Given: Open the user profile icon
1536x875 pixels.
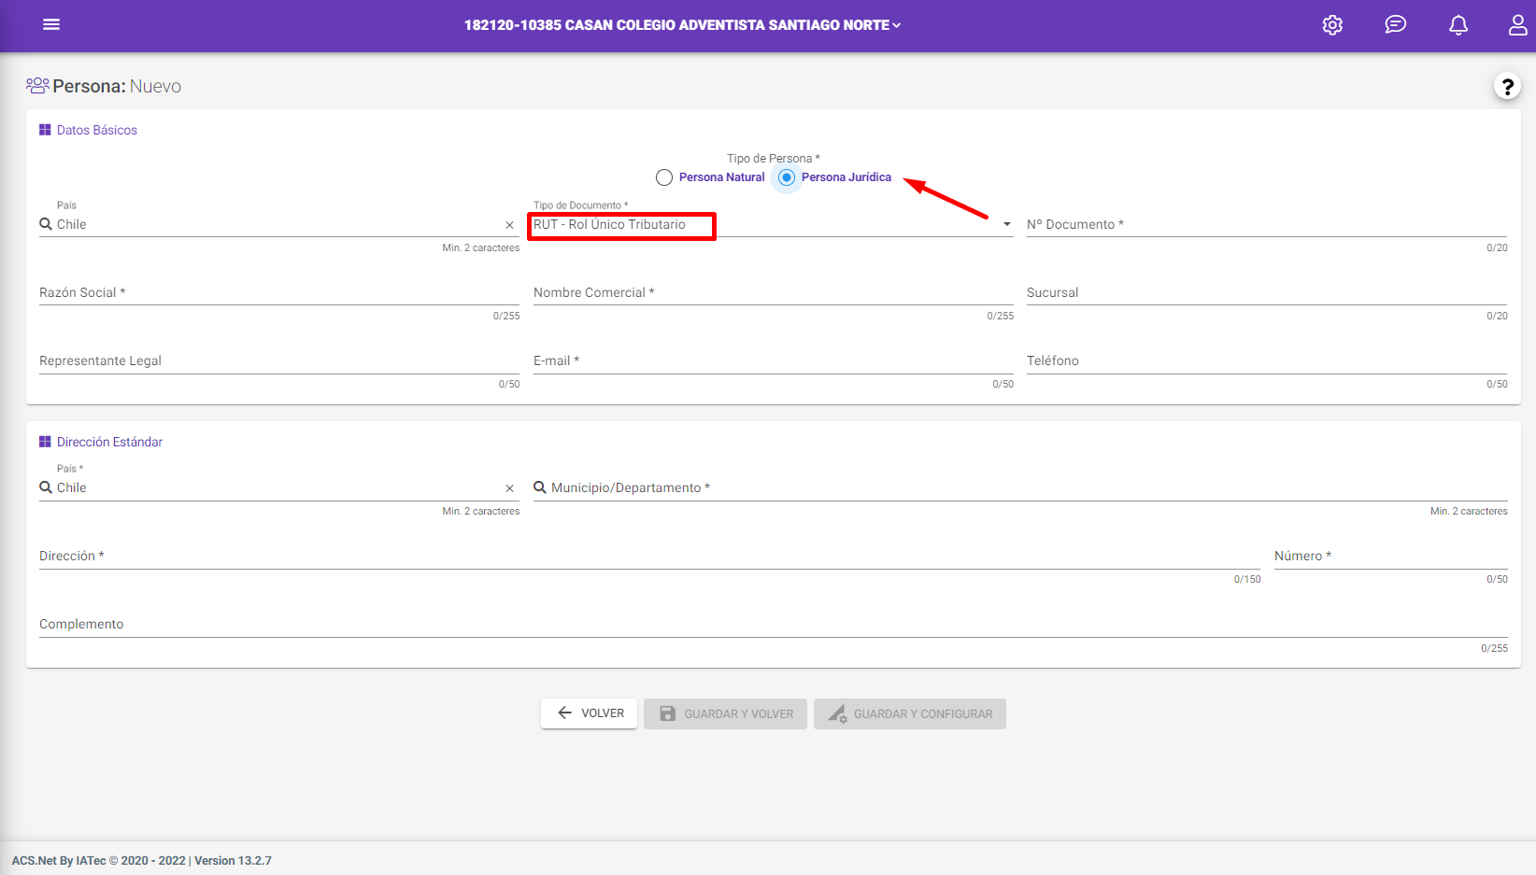Looking at the screenshot, I should tap(1518, 25).
